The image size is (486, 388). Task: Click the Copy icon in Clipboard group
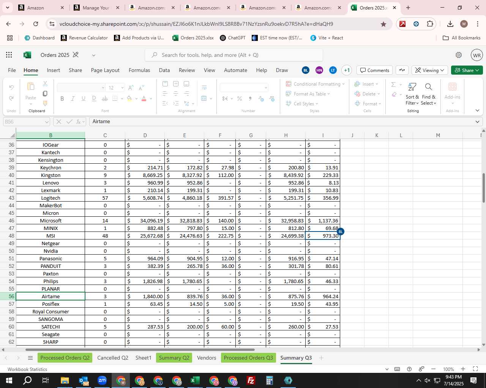click(x=45, y=94)
